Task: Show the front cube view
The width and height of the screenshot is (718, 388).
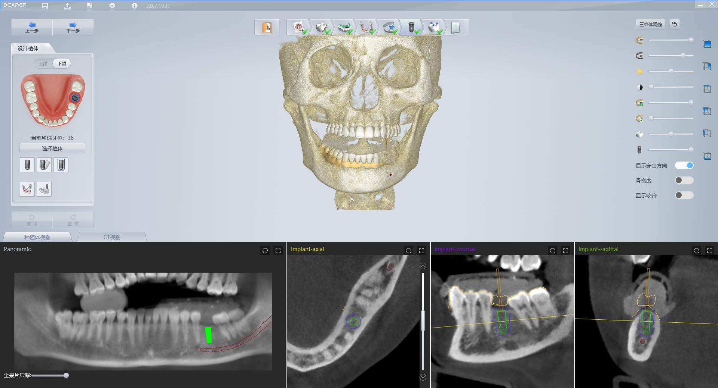Action: click(706, 44)
